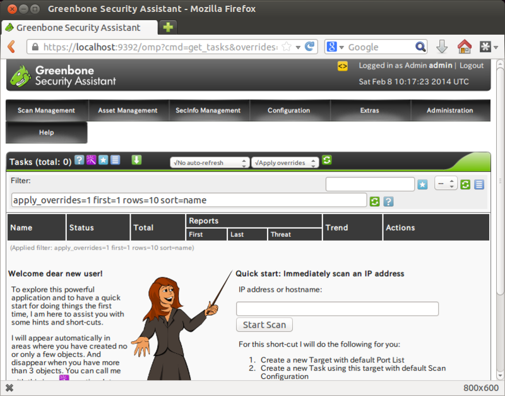The width and height of the screenshot is (505, 396).
Task: Open Administration menu
Action: point(450,111)
